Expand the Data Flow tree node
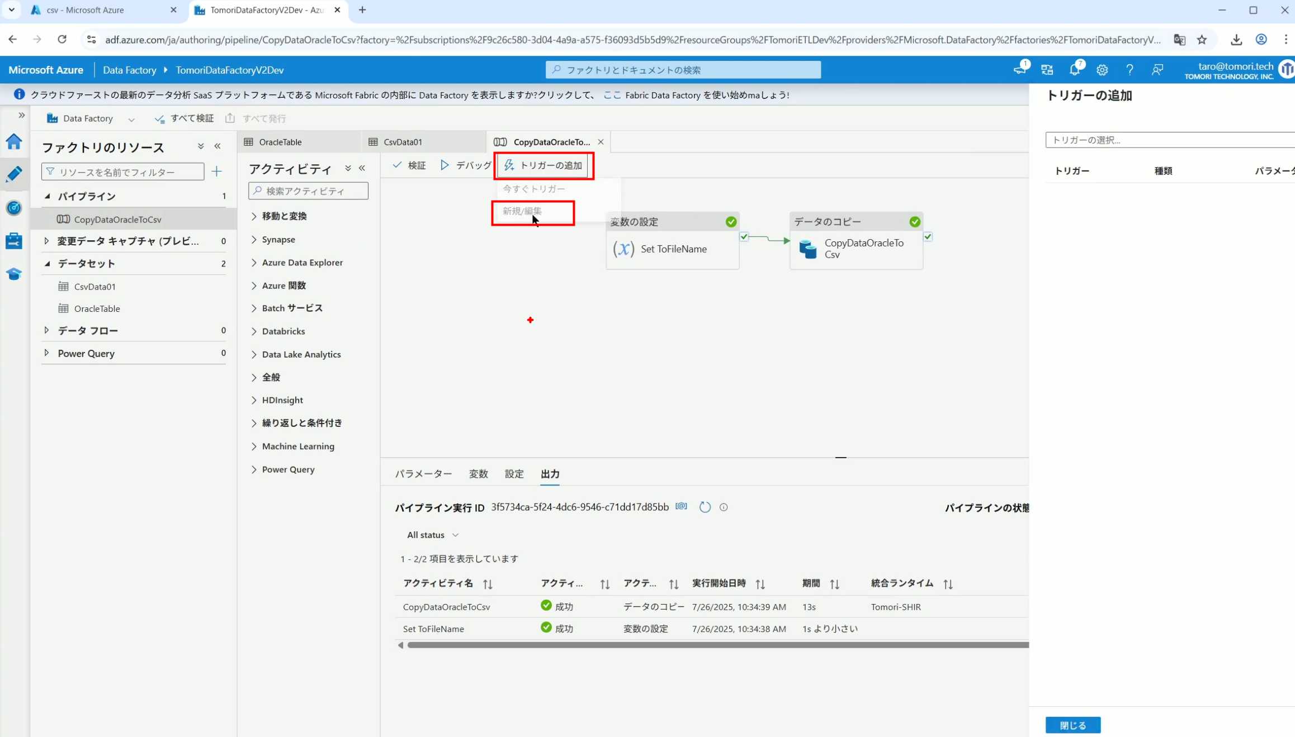This screenshot has width=1295, height=737. coord(47,330)
